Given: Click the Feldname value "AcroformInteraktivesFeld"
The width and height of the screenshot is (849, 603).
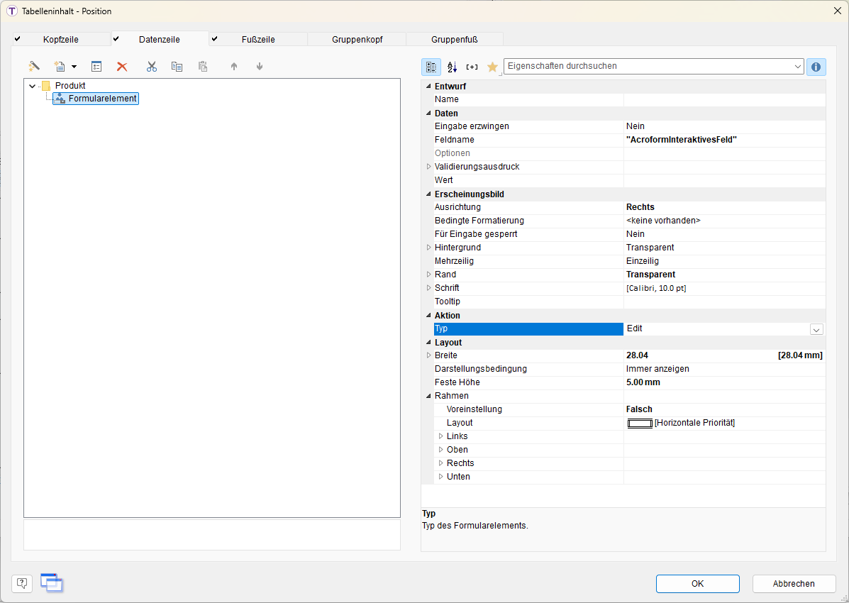Looking at the screenshot, I should [681, 140].
